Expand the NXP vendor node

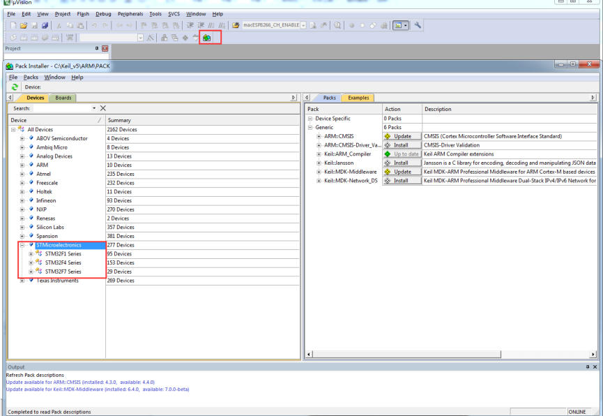[x=22, y=209]
